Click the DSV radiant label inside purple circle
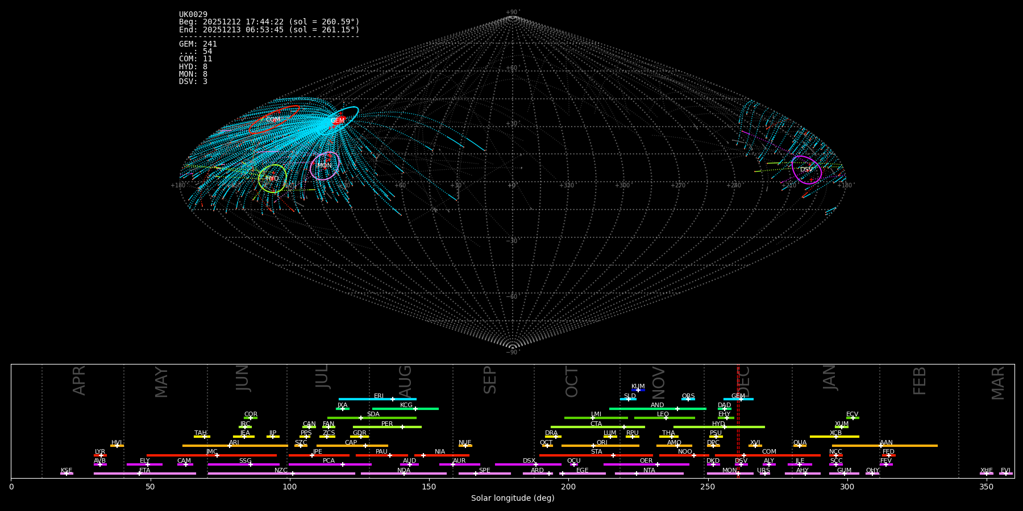Screen dimensions: 1023x511 [806, 169]
